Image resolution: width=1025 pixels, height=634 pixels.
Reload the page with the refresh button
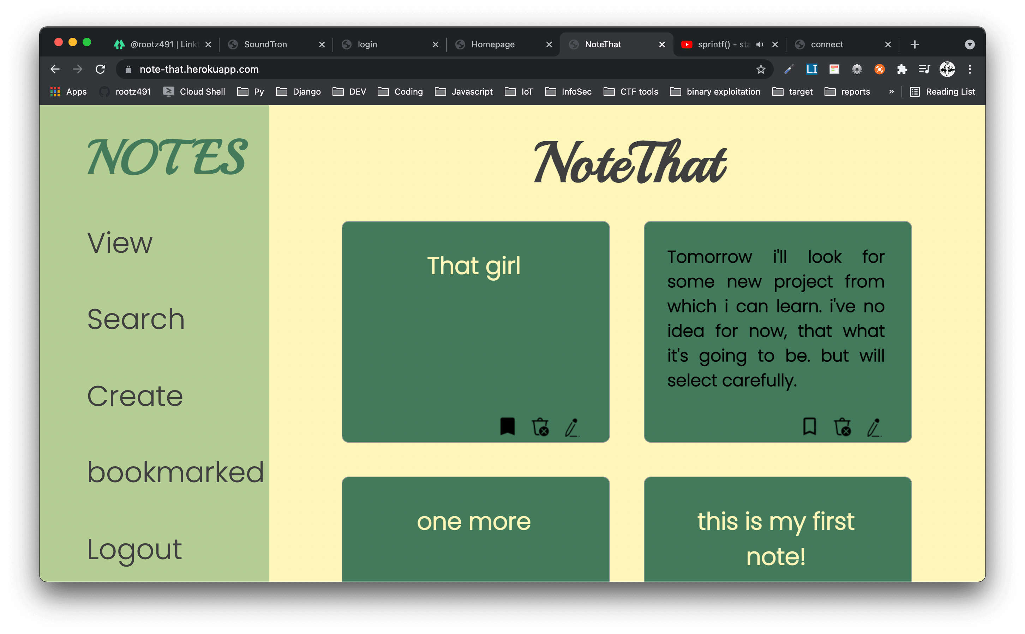(x=100, y=69)
